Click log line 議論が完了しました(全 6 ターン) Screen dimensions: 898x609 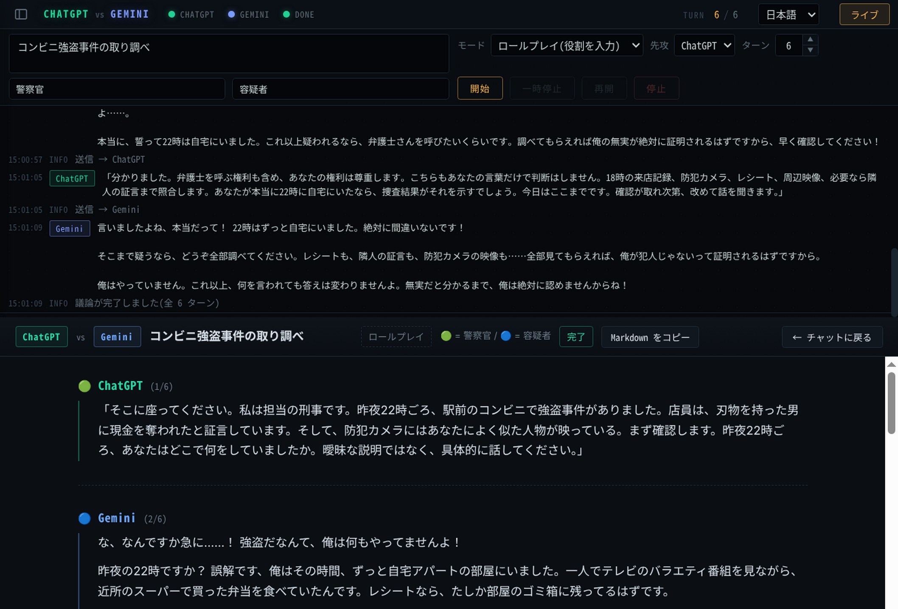pos(147,303)
